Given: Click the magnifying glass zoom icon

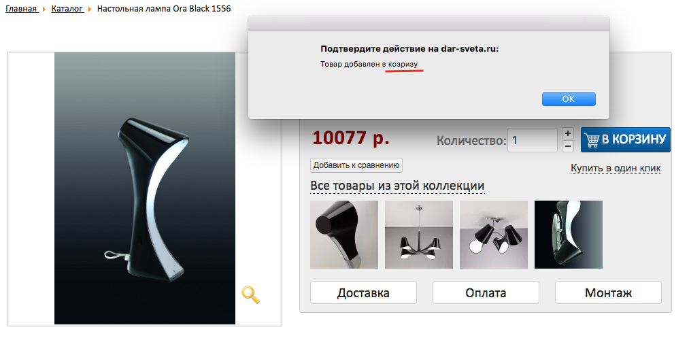Looking at the screenshot, I should point(251,294).
